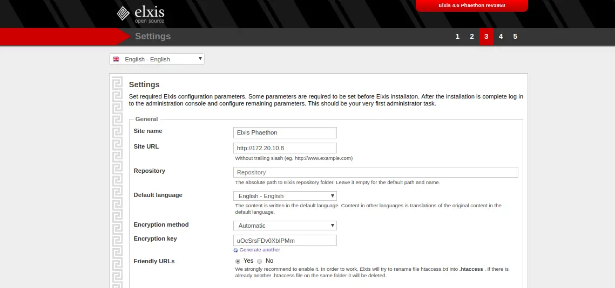Click the refresh icon beside Generate another
615x288 pixels.
pos(236,250)
